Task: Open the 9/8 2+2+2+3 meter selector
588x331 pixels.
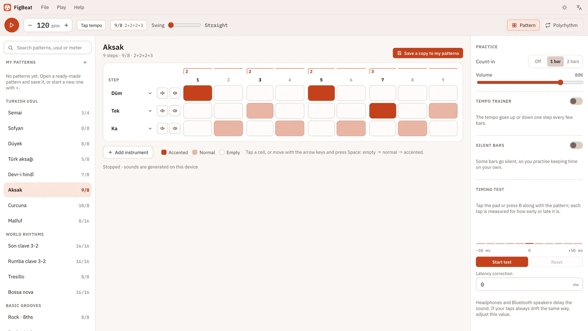Action: (129, 25)
